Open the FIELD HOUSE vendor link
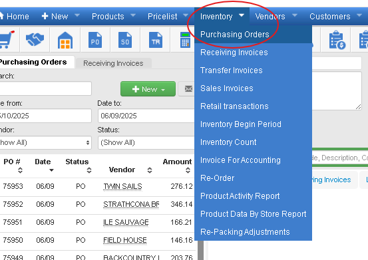The image size is (368, 260). (x=125, y=240)
